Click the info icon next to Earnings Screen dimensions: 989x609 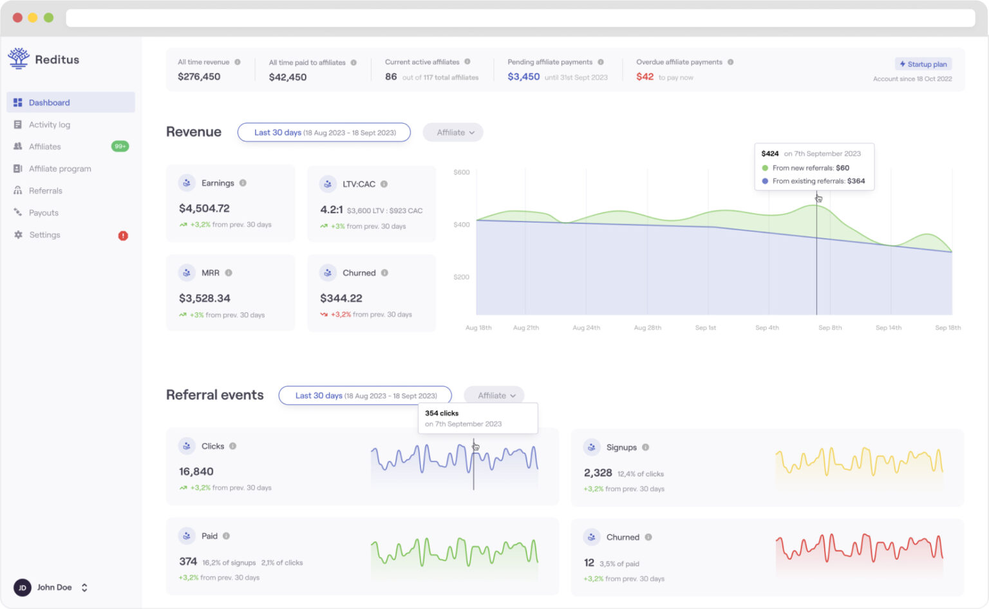(x=243, y=183)
